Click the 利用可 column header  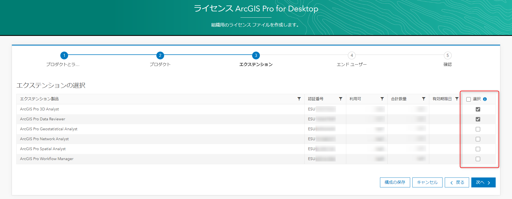(355, 99)
